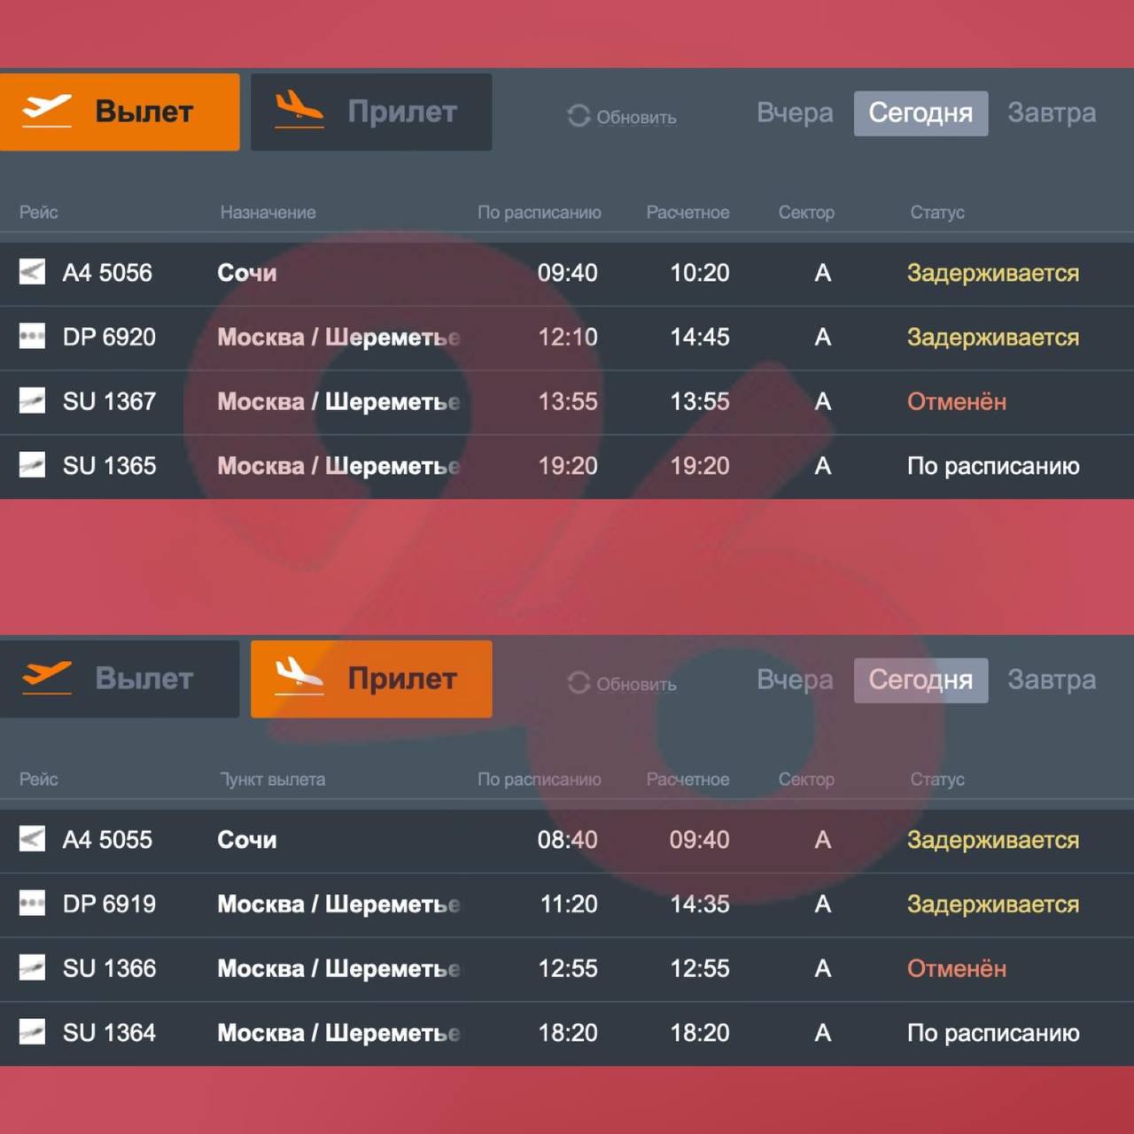Refresh the lower arrivals board with Обновить
The height and width of the screenshot is (1134, 1134).
click(622, 684)
